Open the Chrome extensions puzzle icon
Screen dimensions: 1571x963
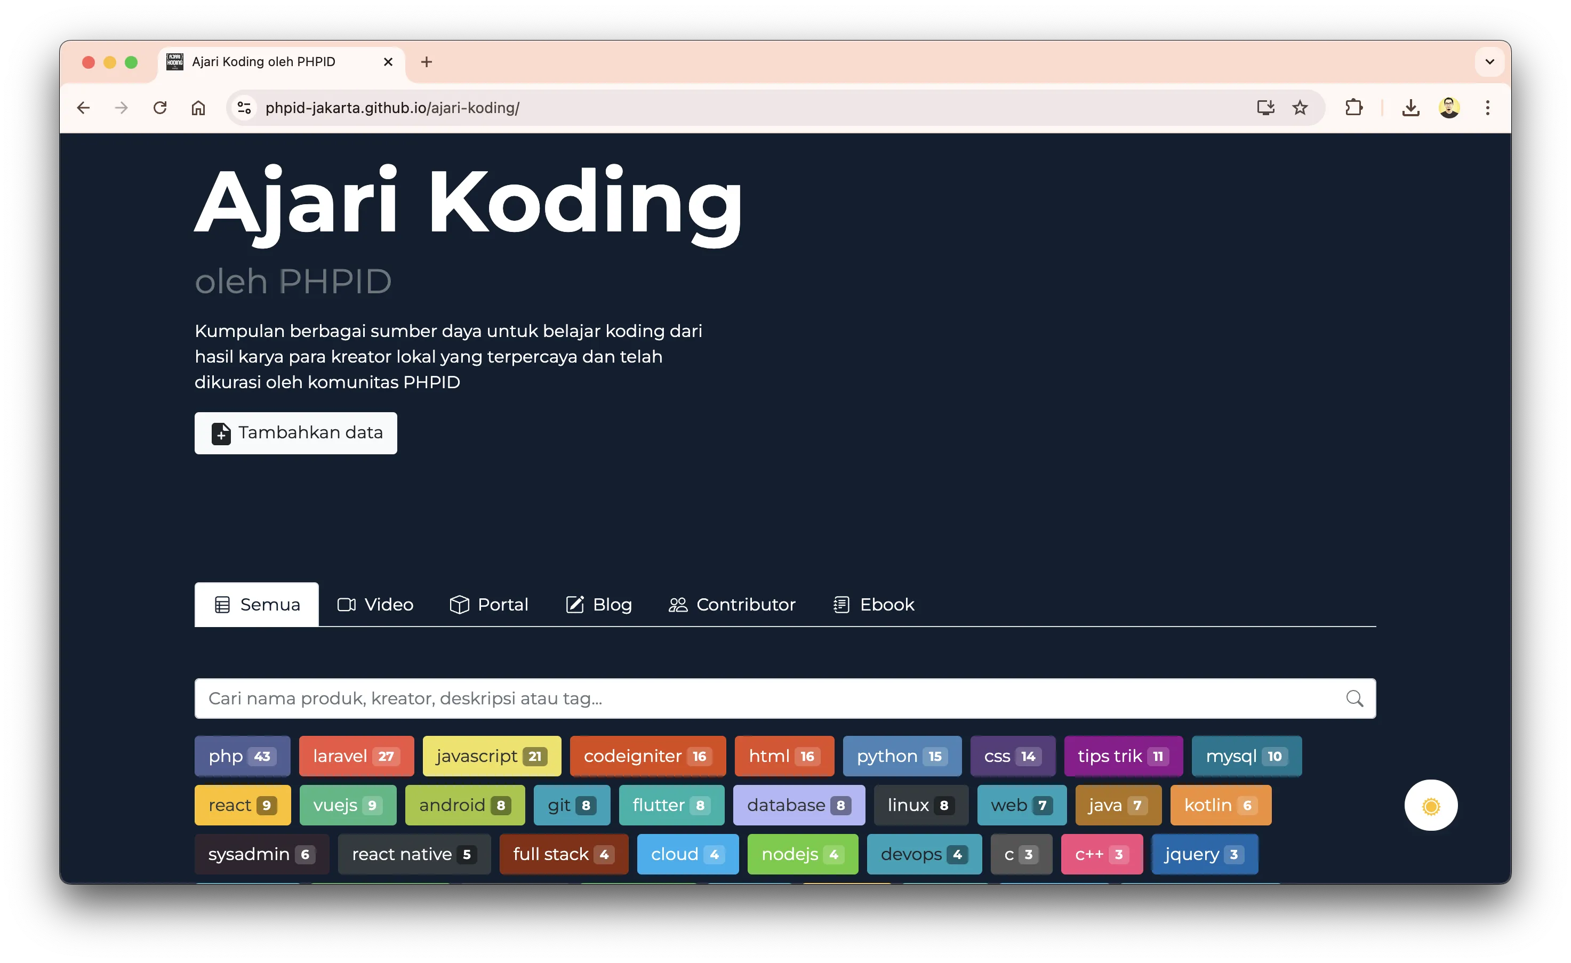(x=1353, y=108)
